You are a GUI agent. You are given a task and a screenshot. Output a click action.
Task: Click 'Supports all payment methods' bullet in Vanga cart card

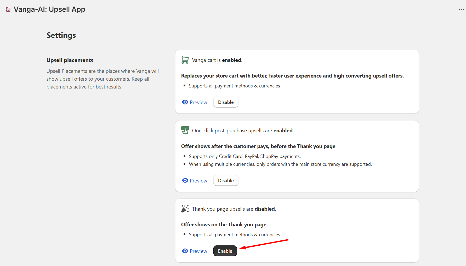(235, 86)
